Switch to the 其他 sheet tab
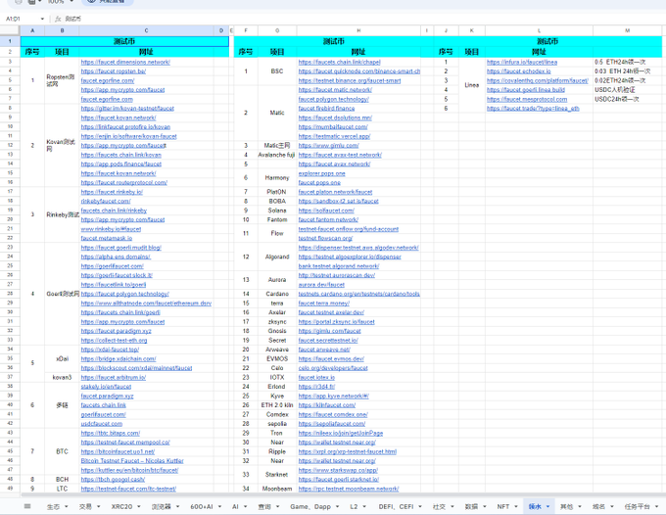The width and height of the screenshot is (666, 515). [567, 506]
